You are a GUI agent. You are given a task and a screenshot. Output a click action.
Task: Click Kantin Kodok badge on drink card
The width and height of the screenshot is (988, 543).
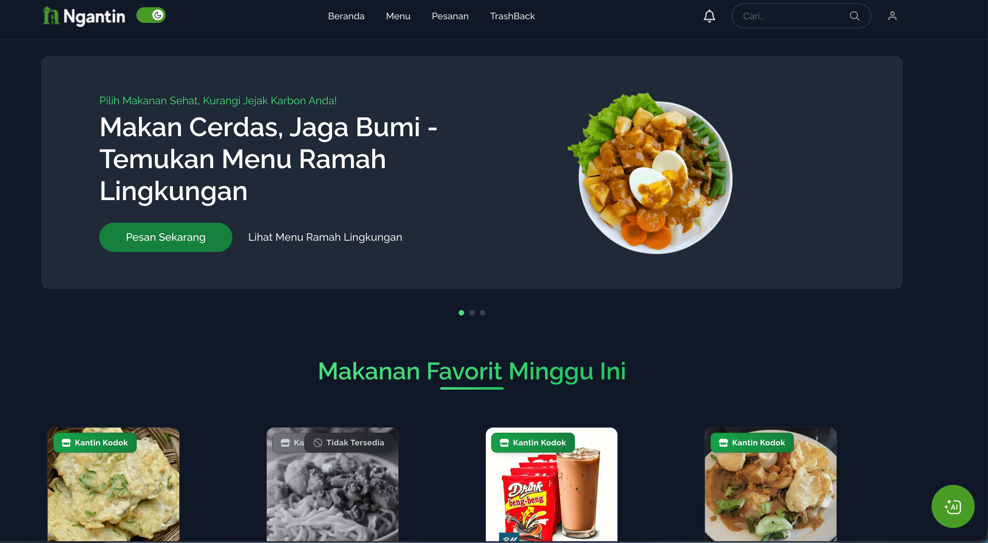pos(533,443)
